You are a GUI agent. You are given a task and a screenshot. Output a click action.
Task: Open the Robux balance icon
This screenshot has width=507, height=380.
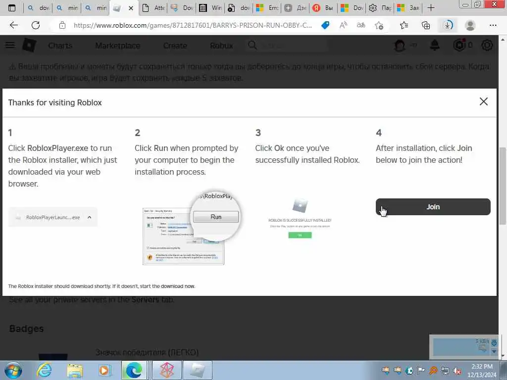click(x=459, y=45)
